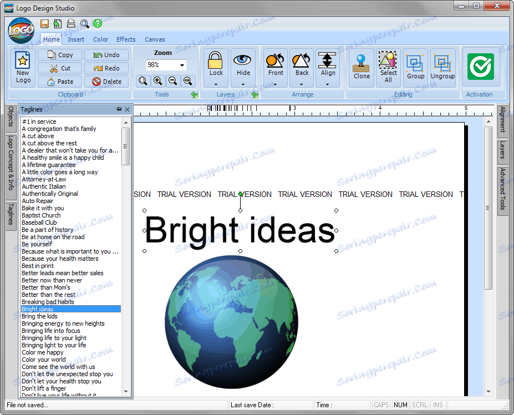The width and height of the screenshot is (514, 415).
Task: Send object to Back
Action: (x=301, y=60)
